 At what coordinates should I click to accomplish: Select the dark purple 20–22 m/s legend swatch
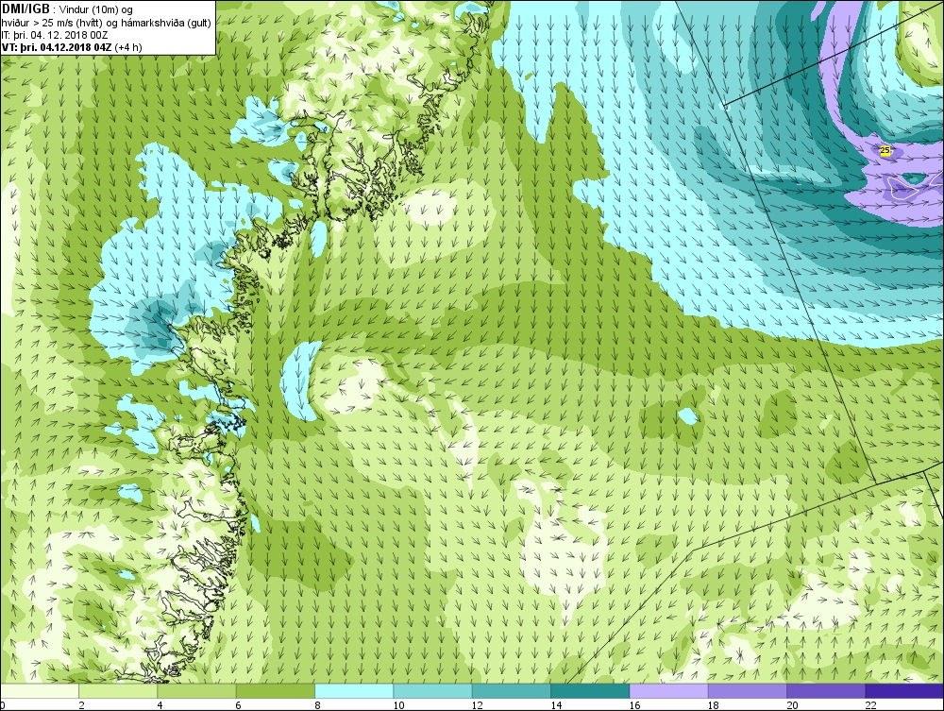coord(826,691)
